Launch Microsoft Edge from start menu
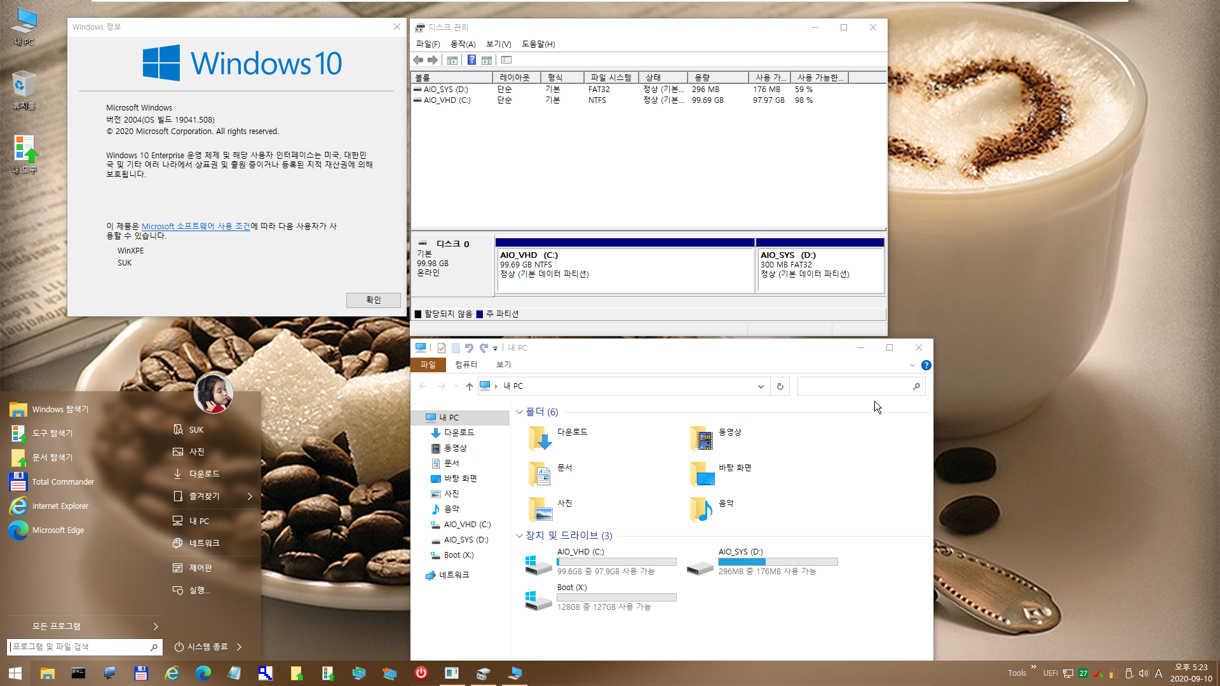This screenshot has width=1220, height=686. point(58,530)
